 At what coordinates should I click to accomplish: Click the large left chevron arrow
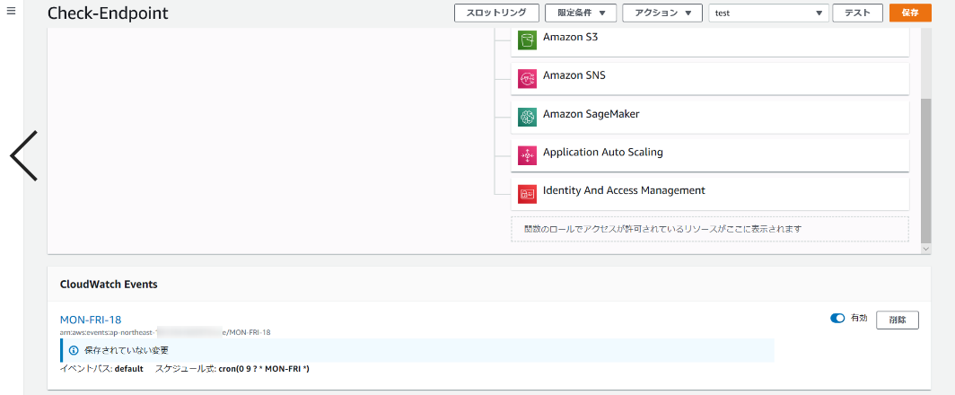[x=24, y=155]
